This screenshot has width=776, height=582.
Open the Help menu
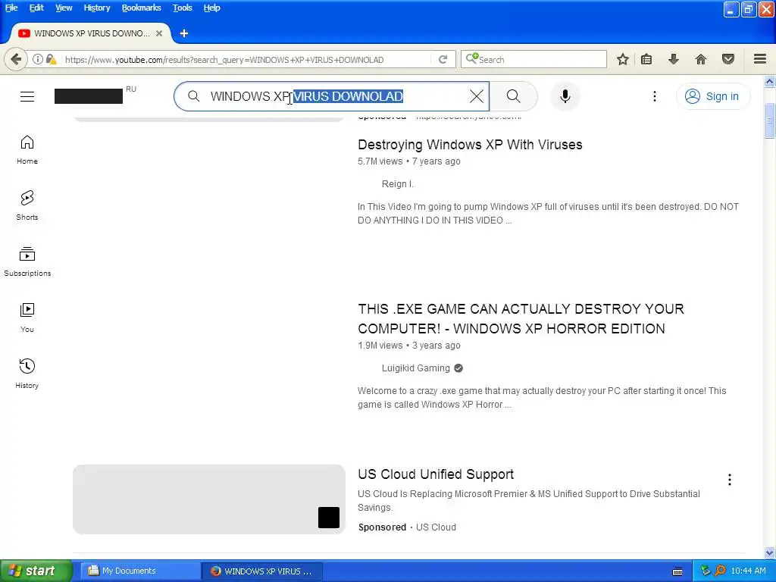pos(212,8)
